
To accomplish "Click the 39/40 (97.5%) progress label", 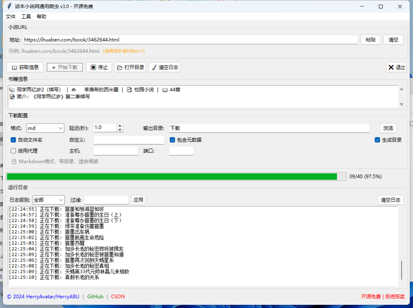I will tap(365, 177).
